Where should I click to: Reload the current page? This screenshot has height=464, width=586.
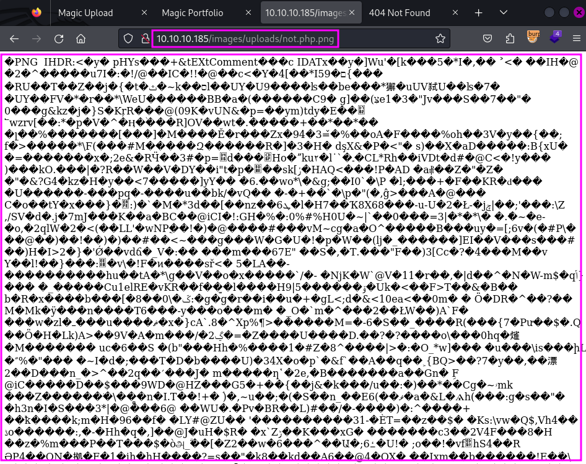59,39
